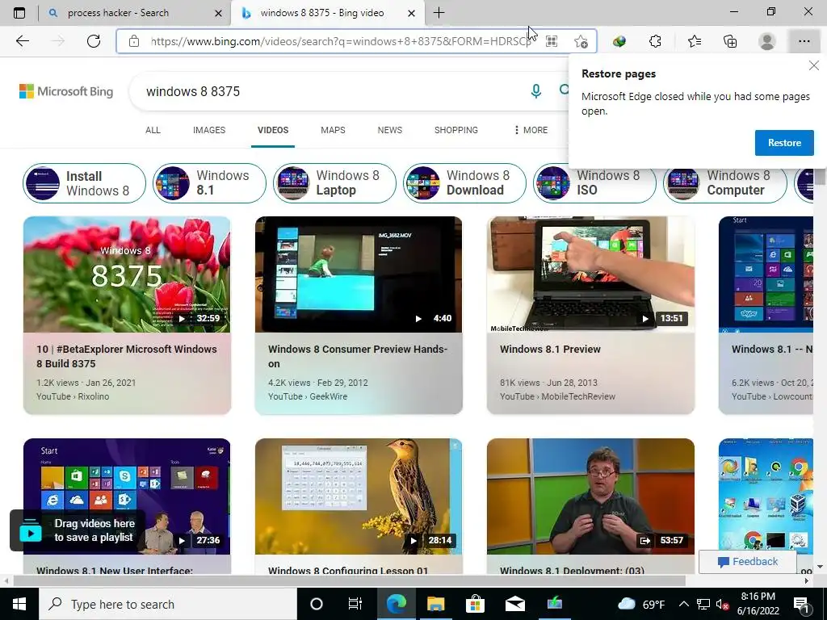
Task: Open a new browser tab
Action: coord(439,13)
